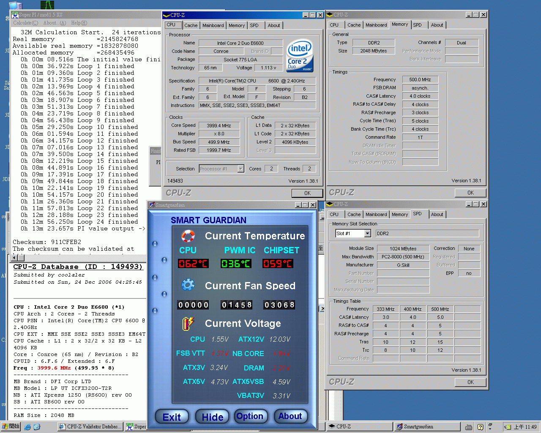Click the green notification tray icon by the clock
The width and height of the screenshot is (541, 433).
click(x=508, y=427)
